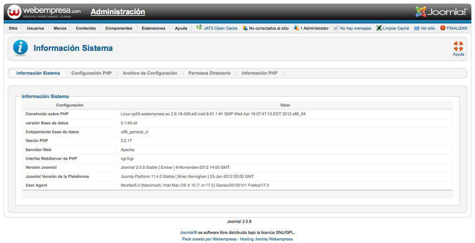Viewport: 475px width, 243px height.
Task: Click the cgi-fcgi value
Action: tap(127, 158)
